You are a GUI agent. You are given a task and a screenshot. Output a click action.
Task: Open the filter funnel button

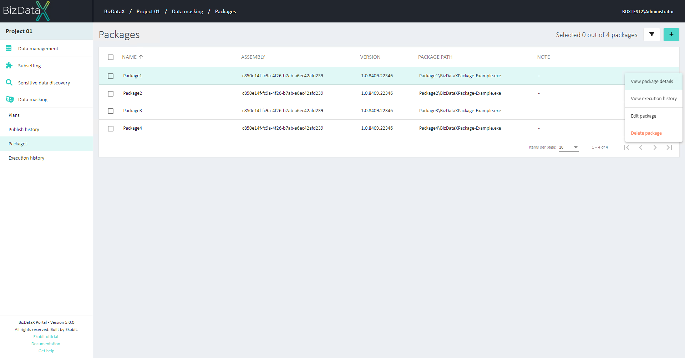pyautogui.click(x=652, y=35)
